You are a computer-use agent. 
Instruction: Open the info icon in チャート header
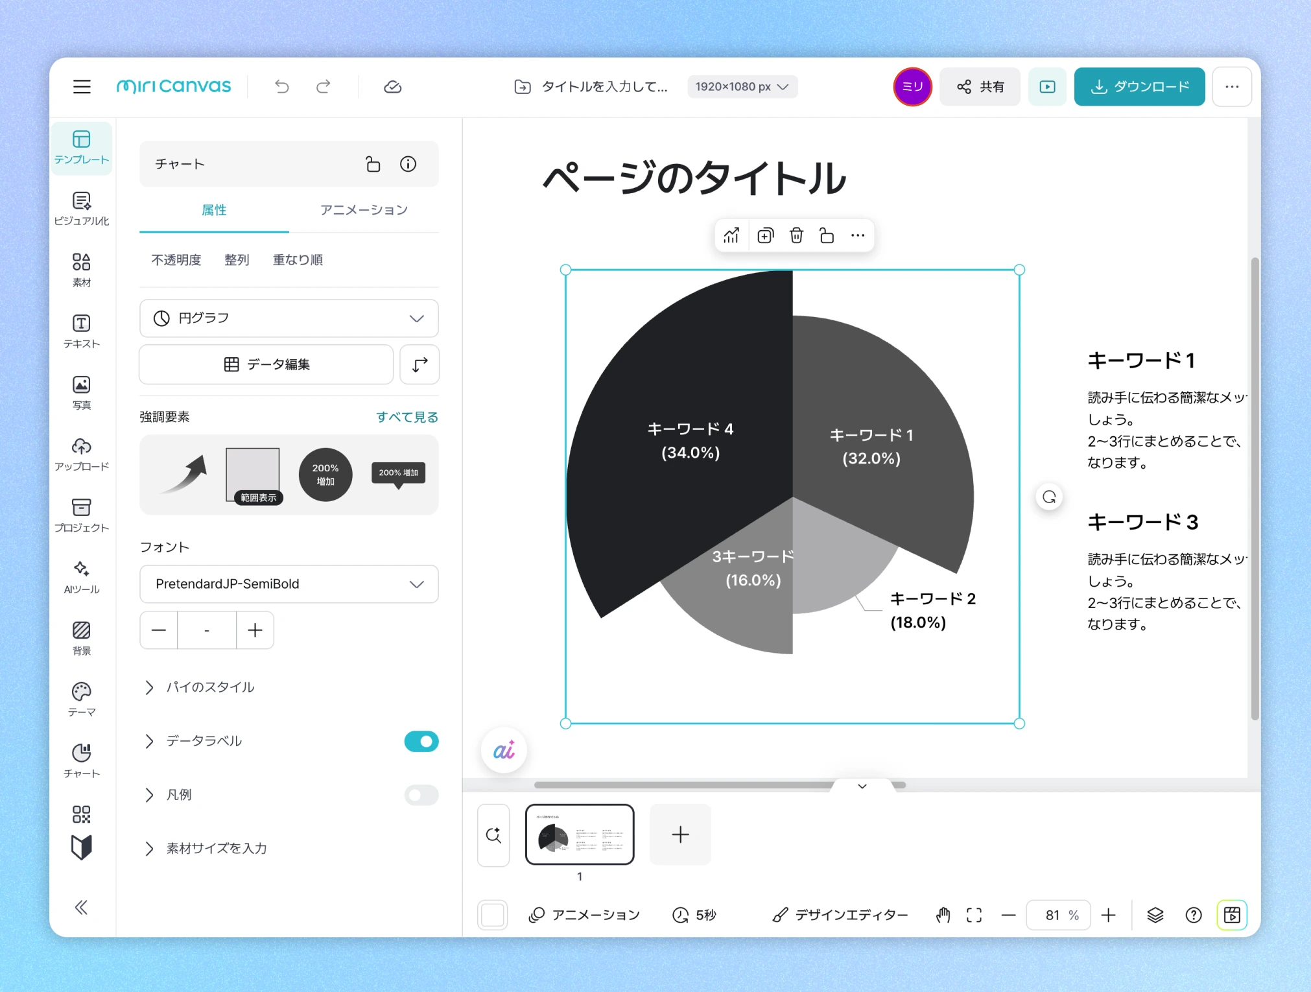(408, 164)
